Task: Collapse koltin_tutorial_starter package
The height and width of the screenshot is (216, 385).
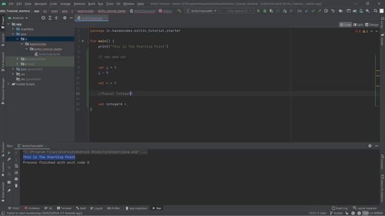Action: [26, 49]
